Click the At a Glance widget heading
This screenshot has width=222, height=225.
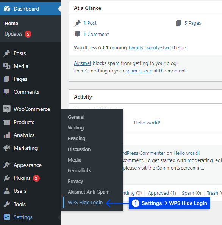tap(88, 8)
